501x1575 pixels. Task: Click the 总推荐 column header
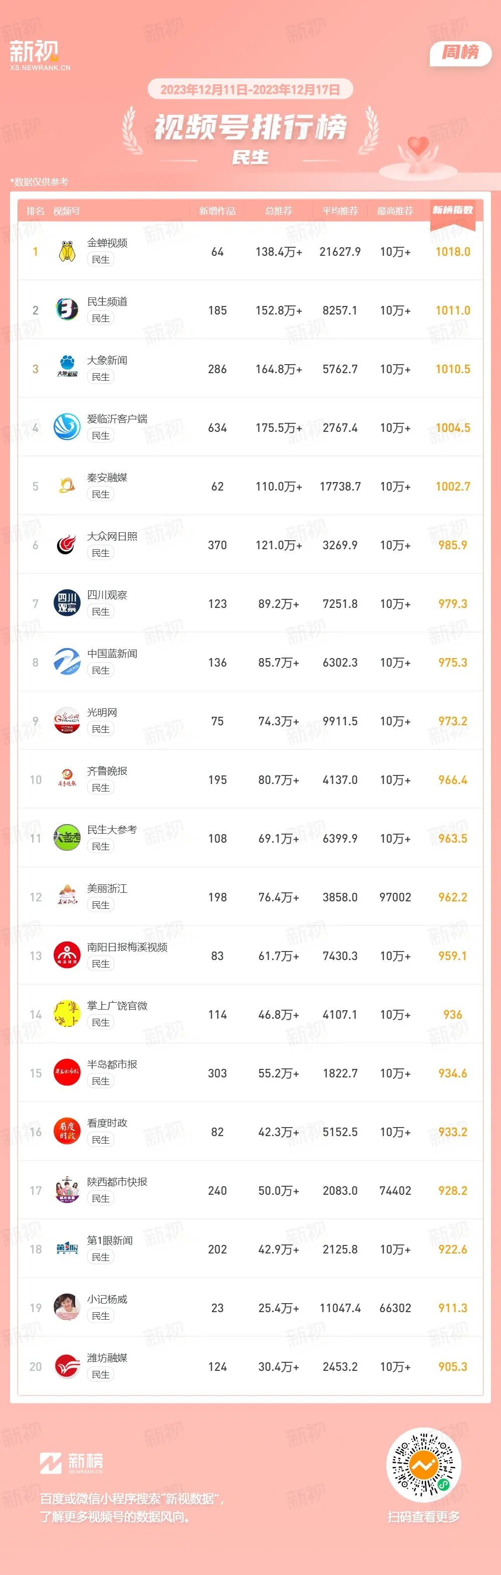pos(279,211)
